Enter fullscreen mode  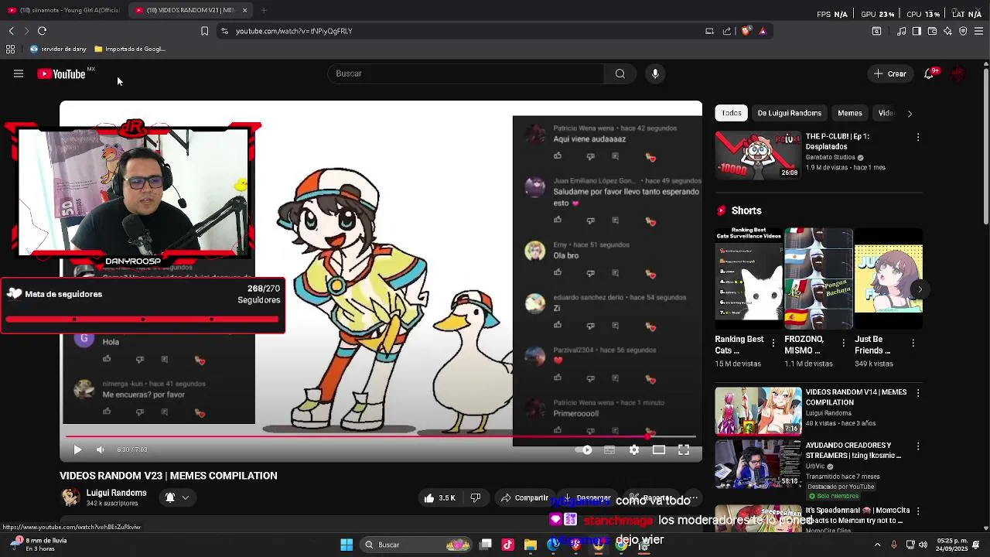684,449
